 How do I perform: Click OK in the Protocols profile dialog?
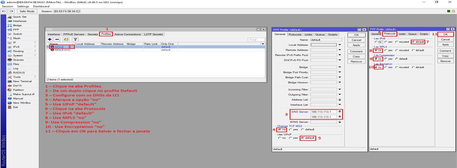[445, 34]
